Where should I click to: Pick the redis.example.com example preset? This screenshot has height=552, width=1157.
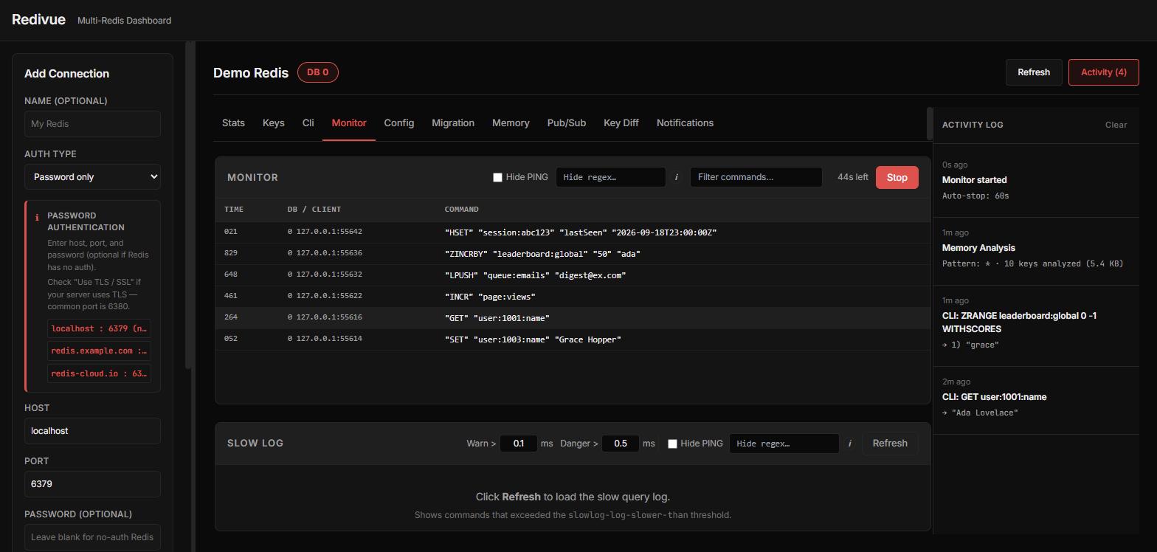point(100,351)
